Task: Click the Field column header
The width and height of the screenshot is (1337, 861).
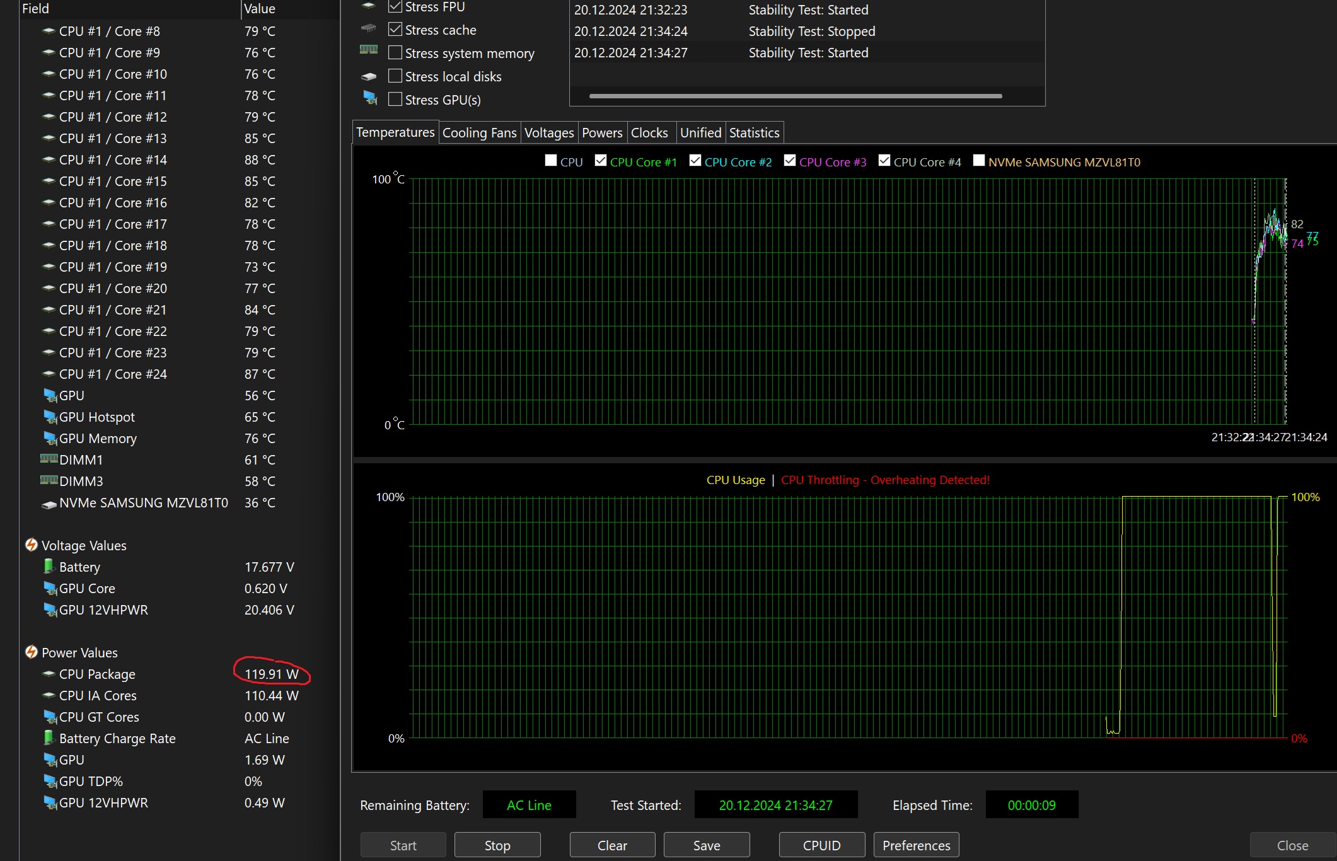Action: click(129, 9)
